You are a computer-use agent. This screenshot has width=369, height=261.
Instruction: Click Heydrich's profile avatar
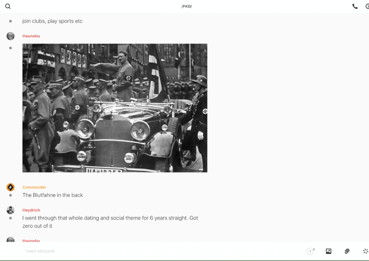point(10,210)
